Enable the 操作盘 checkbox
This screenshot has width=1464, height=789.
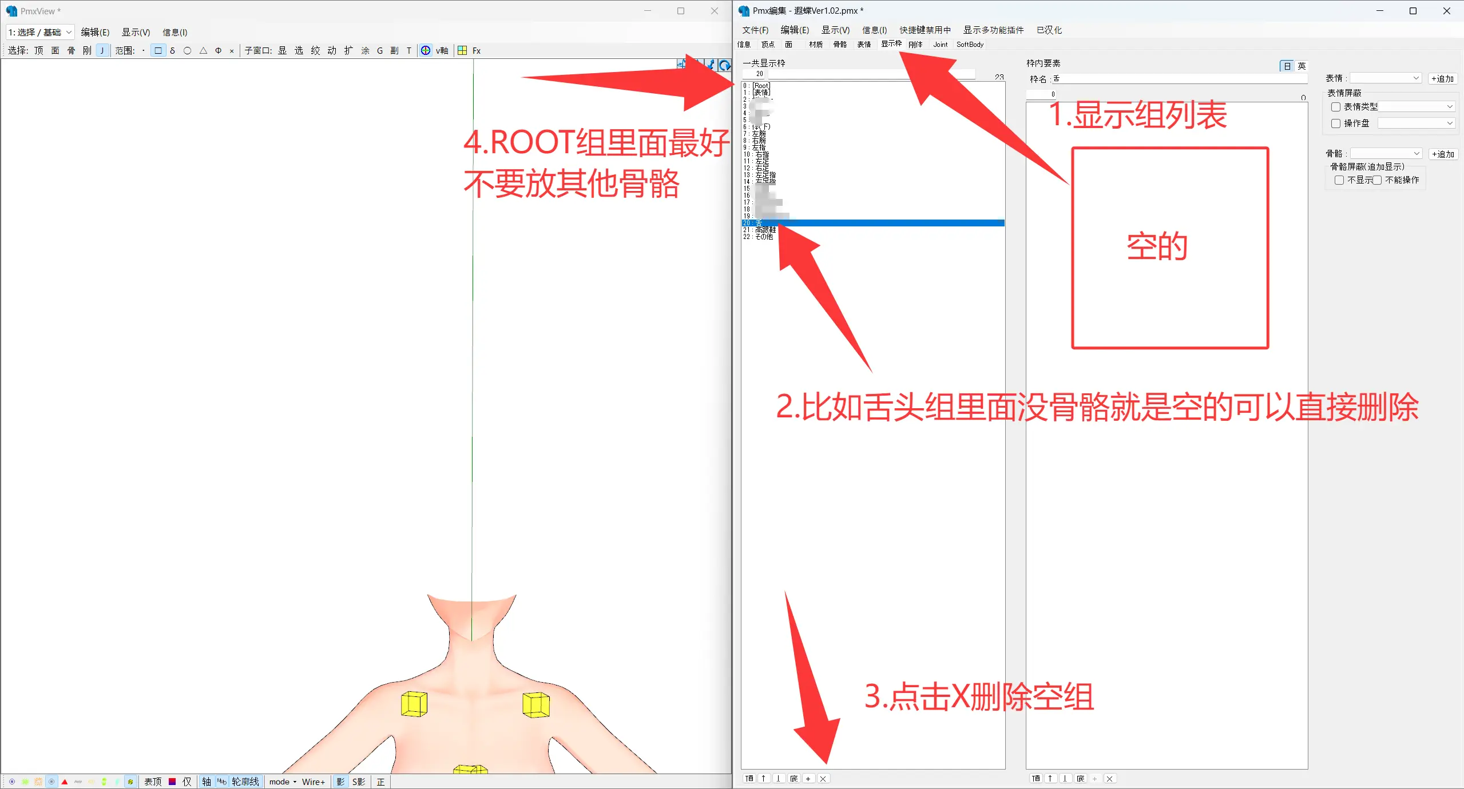[1336, 123]
